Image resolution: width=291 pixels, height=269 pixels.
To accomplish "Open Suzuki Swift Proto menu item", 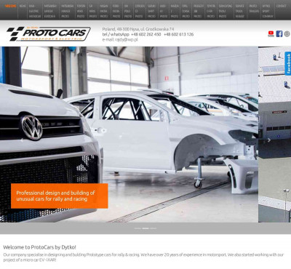I will point(151,11).
